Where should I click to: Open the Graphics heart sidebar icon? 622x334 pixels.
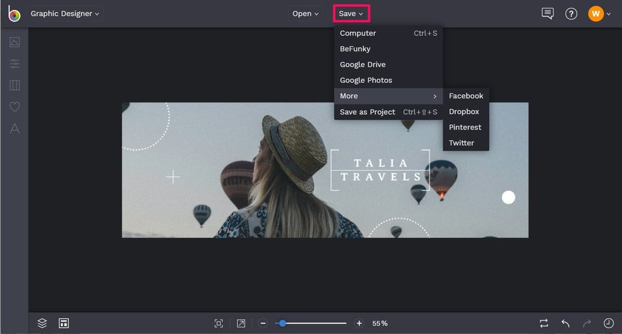(x=14, y=107)
